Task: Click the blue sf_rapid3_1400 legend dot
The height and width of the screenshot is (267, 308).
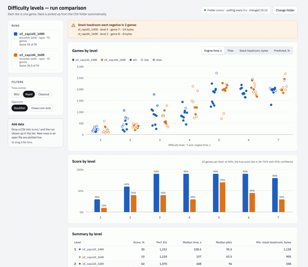Action: [73, 60]
